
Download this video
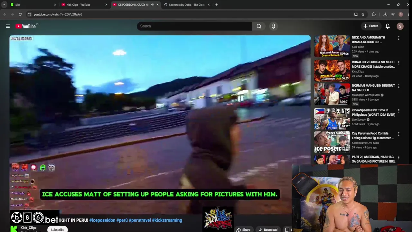[268, 230]
